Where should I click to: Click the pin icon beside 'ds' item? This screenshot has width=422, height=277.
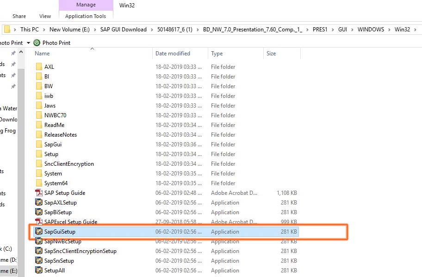click(13, 64)
